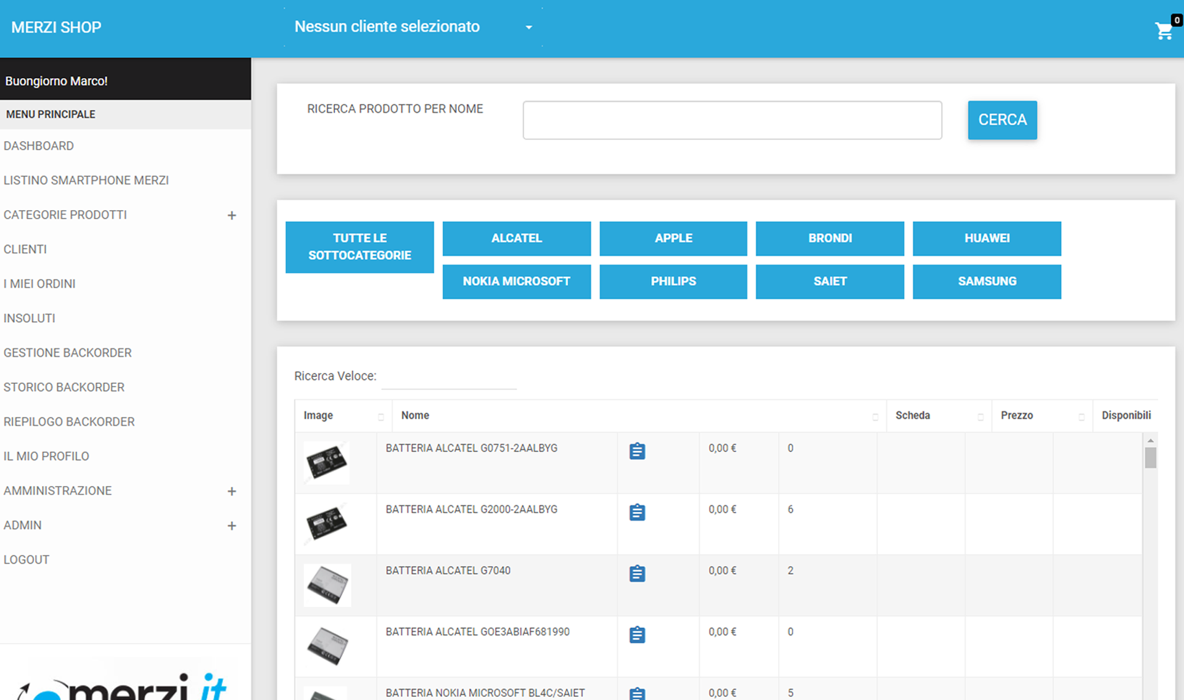Click the table vertical scrollbar thumb
Screen dimensions: 1184x700
pyautogui.click(x=1150, y=458)
